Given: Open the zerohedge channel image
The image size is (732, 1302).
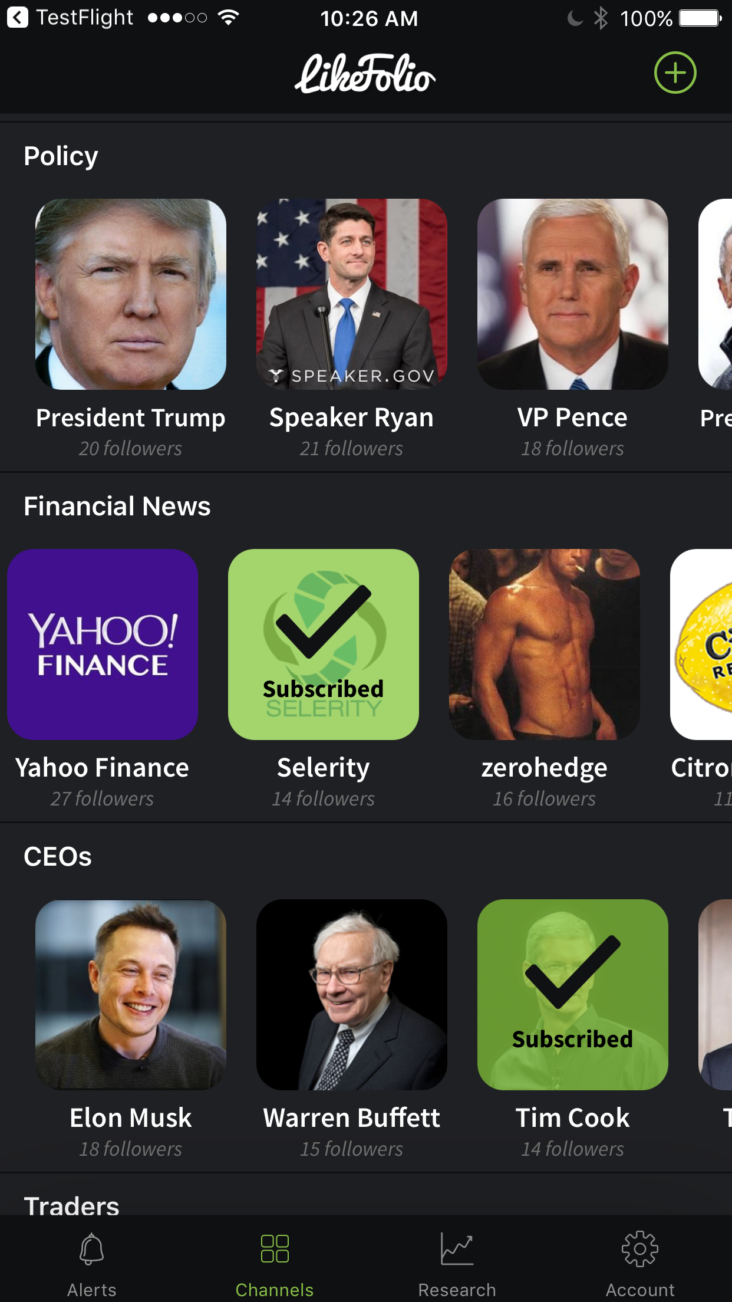Looking at the screenshot, I should coord(545,645).
